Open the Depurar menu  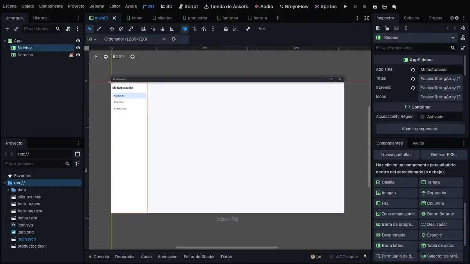[x=97, y=6]
